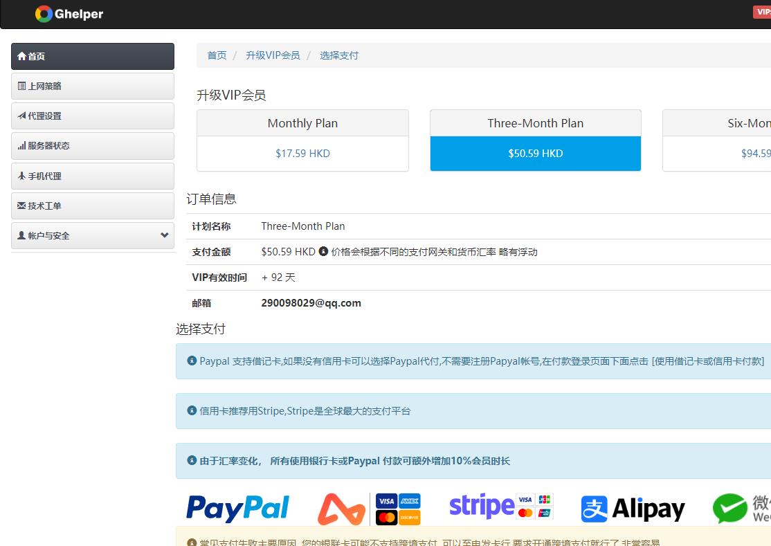The width and height of the screenshot is (771, 546).
Task: Click the list icon beside 上网策略
Action: [21, 86]
